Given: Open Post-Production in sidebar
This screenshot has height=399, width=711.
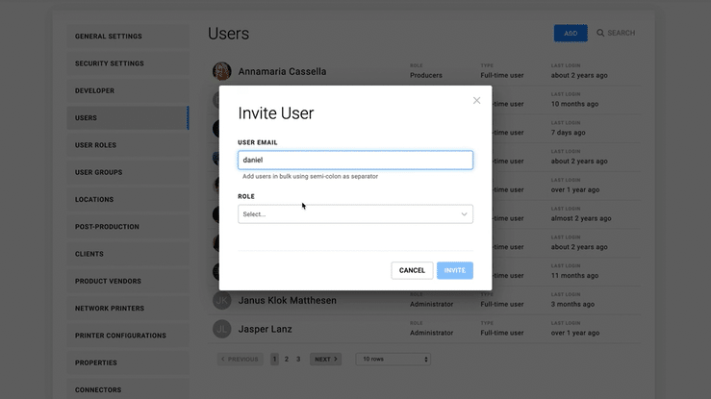Looking at the screenshot, I should [x=128, y=227].
